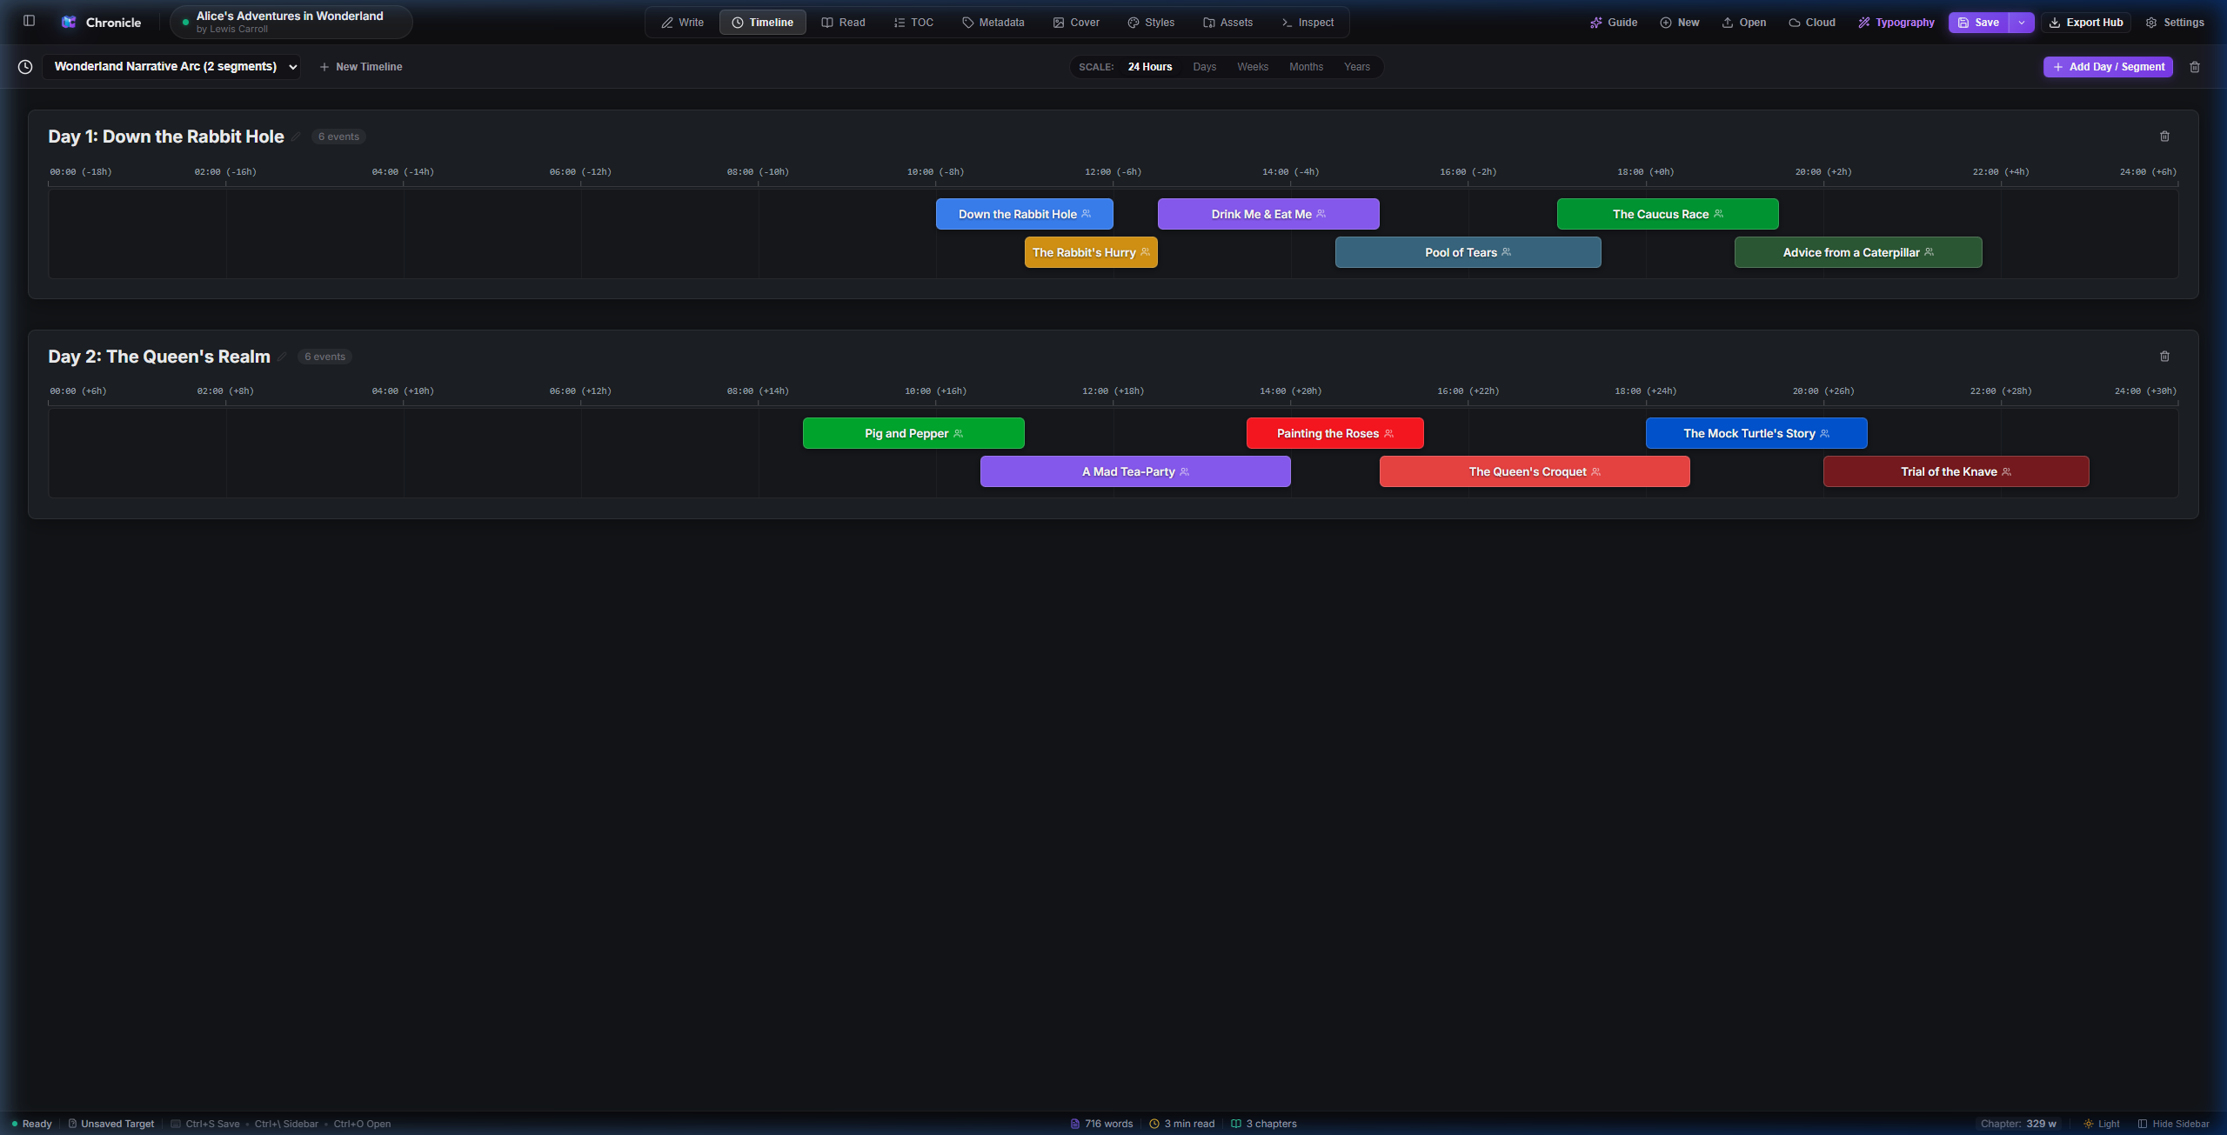Select the Trial of the Knave event
This screenshot has height=1135, width=2227.
(x=1956, y=471)
